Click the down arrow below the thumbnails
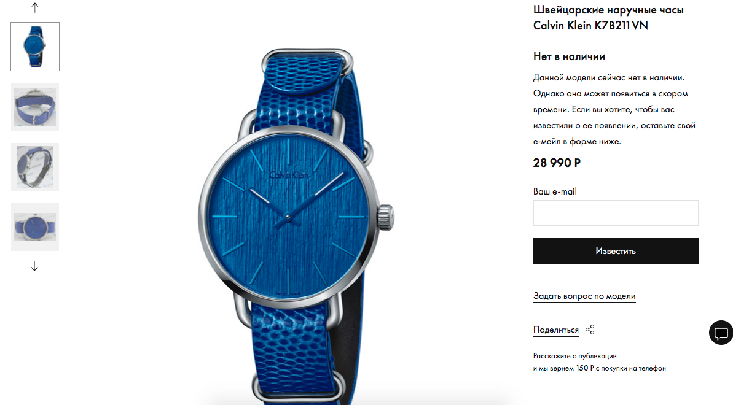 tap(34, 266)
